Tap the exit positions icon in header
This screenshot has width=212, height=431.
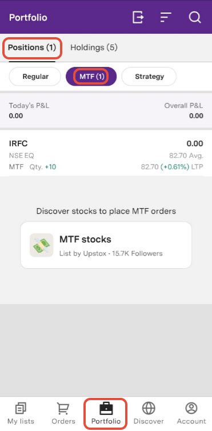pos(138,17)
